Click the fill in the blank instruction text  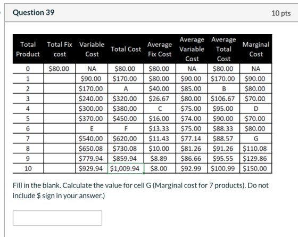[140, 191]
